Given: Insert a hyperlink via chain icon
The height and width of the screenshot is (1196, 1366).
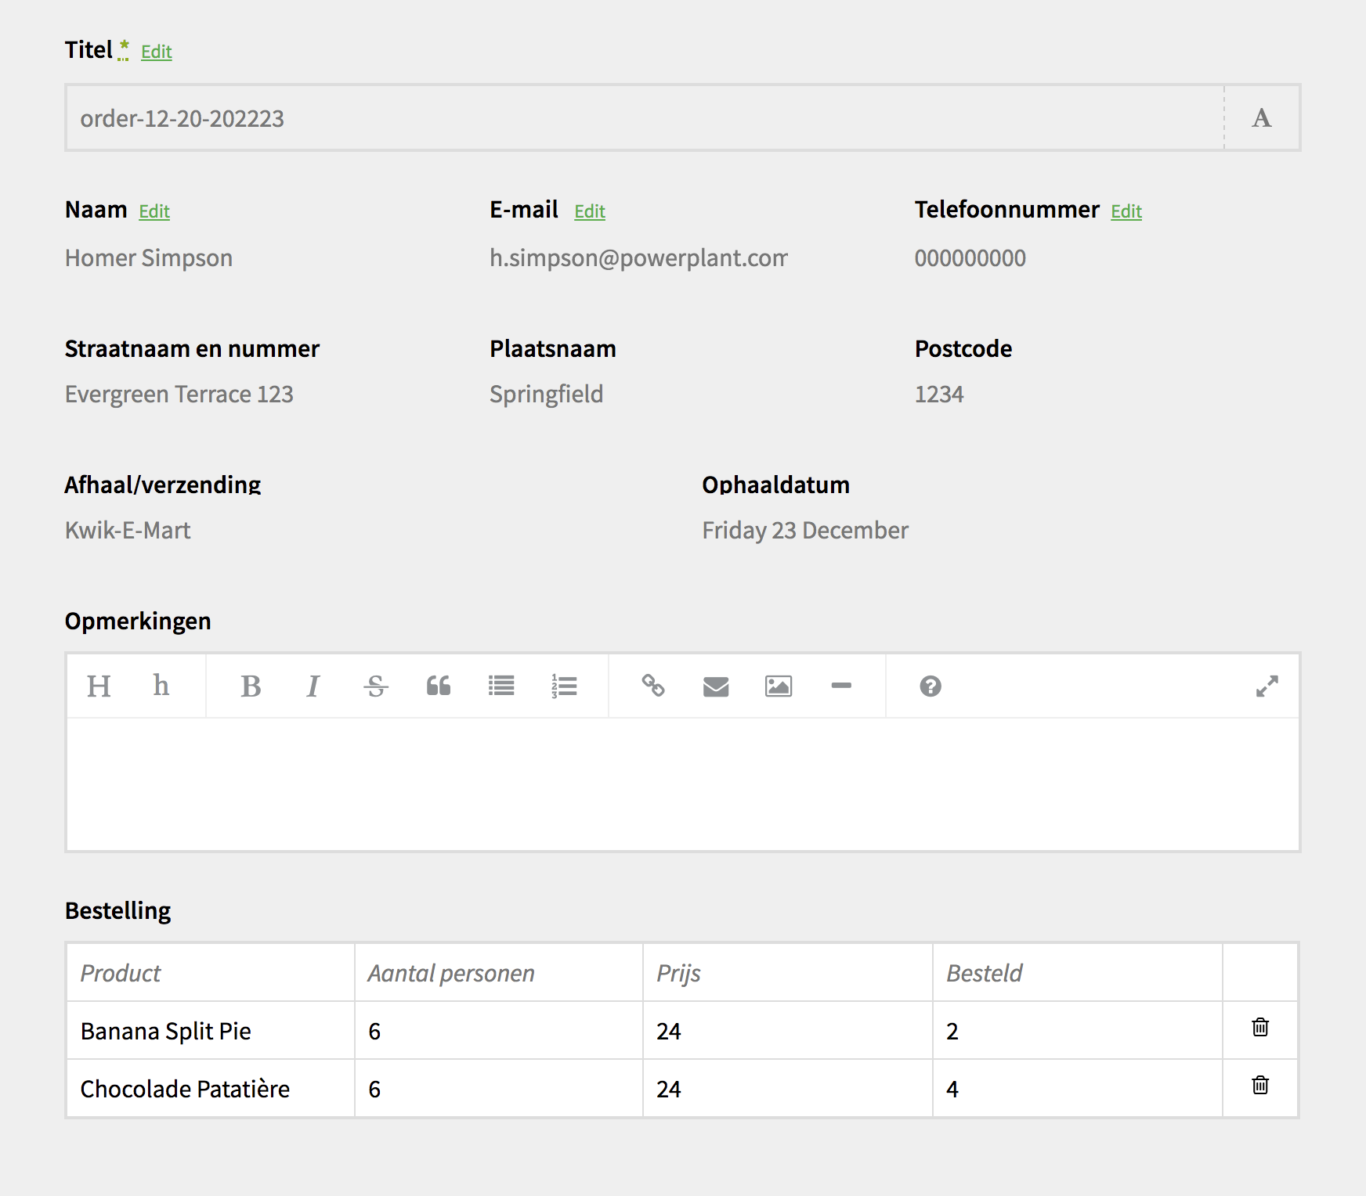Looking at the screenshot, I should pos(653,686).
